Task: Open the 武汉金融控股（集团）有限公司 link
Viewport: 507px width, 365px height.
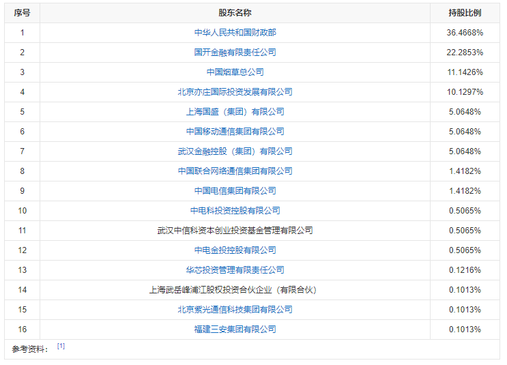Action: 235,151
